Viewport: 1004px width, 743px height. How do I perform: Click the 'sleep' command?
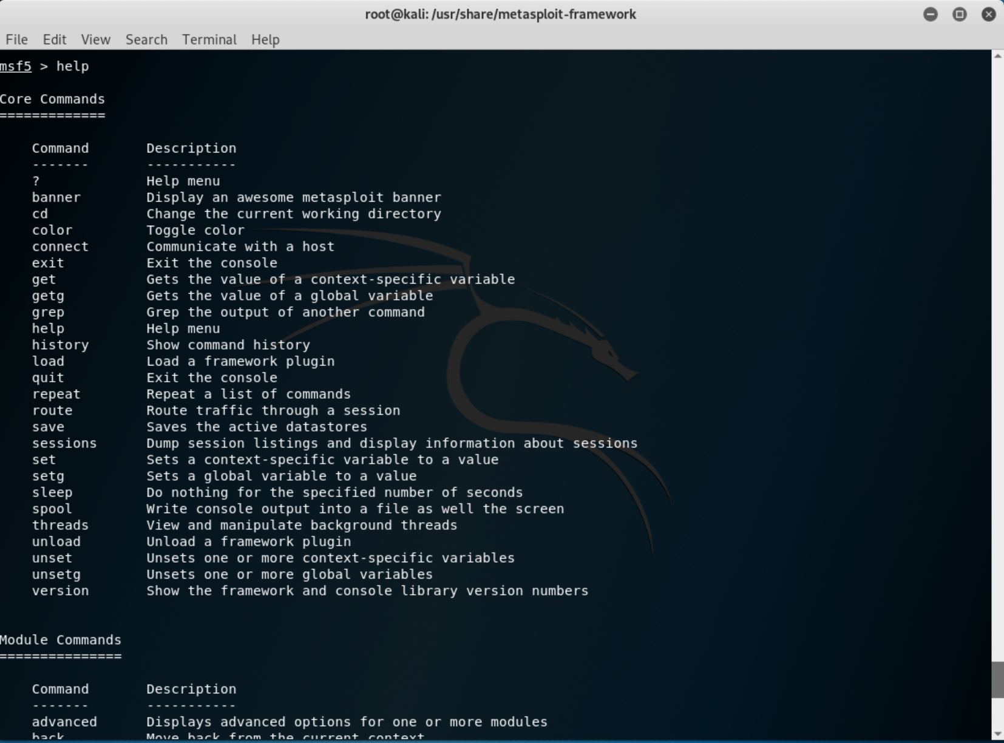coord(52,492)
